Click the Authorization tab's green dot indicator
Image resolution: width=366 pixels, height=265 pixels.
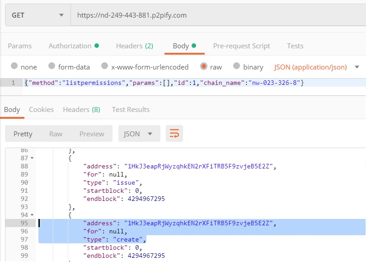click(x=97, y=46)
